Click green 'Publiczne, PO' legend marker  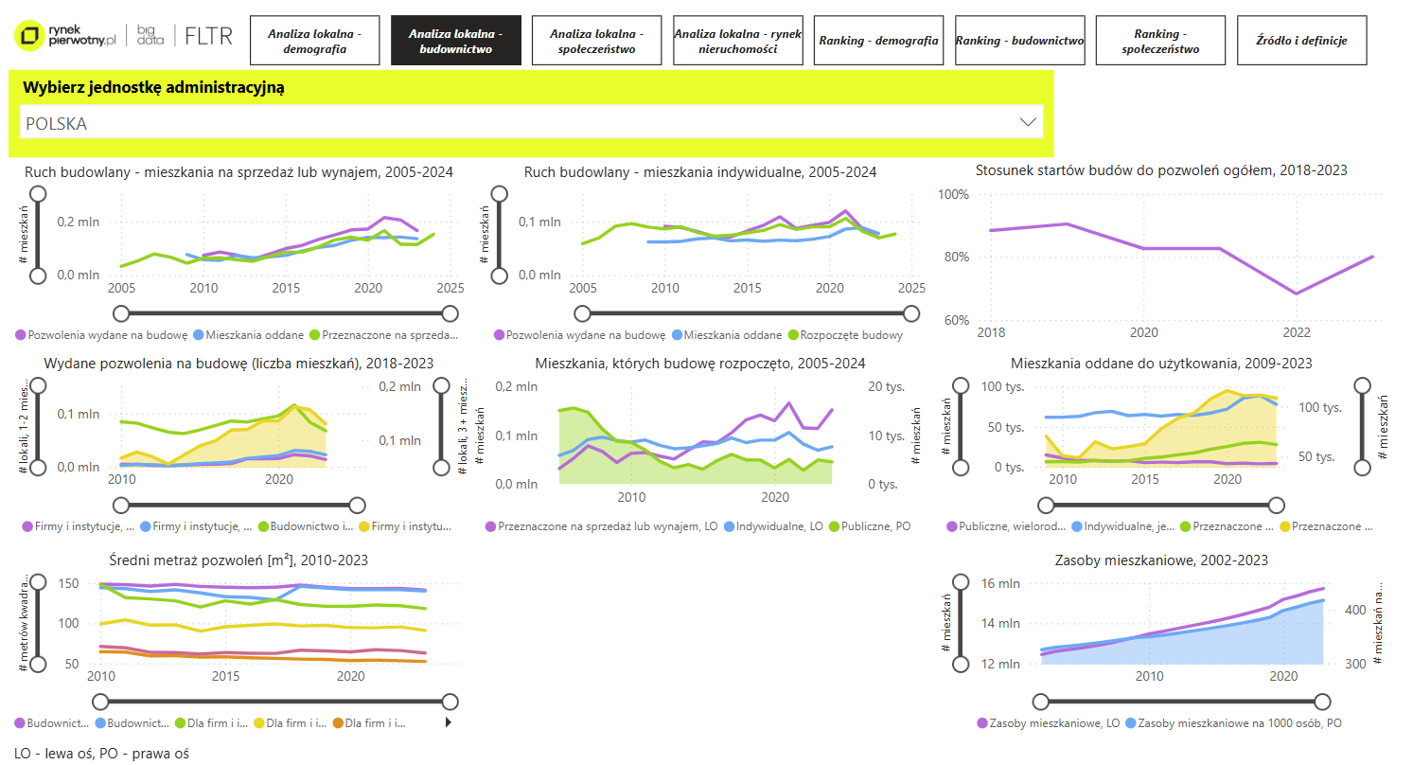835,526
